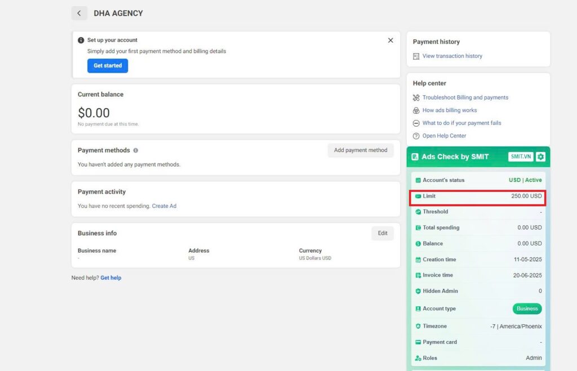The width and height of the screenshot is (577, 371).
Task: Click the Balance dollar icon
Action: click(418, 243)
